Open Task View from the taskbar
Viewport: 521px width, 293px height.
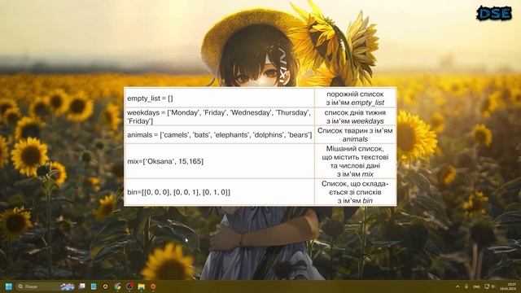[x=81, y=286]
